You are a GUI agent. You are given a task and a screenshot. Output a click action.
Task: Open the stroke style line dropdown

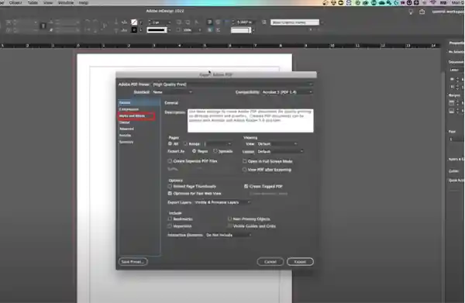pos(159,30)
